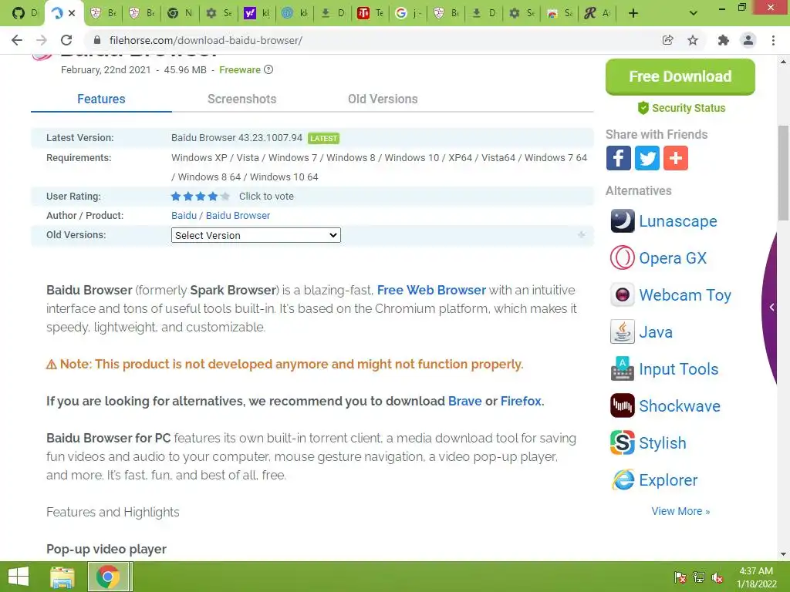
Task: Open the Chrome three-dot menu
Action: pos(773,40)
